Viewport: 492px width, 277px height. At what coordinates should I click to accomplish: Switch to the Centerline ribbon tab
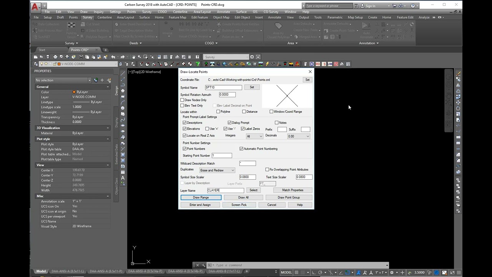[105, 17]
